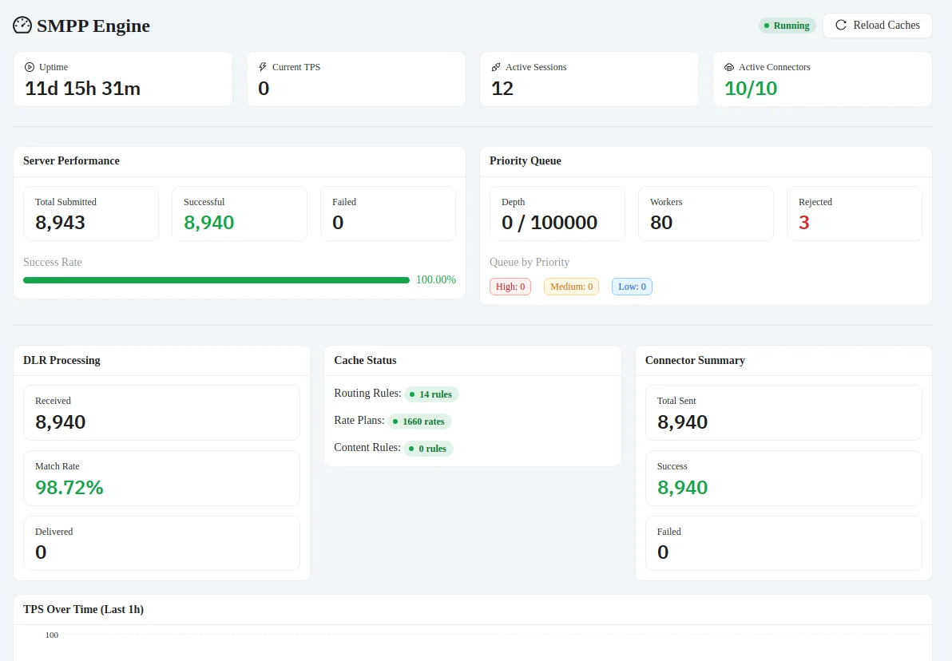This screenshot has width=952, height=661.
Task: Click the Depth value 0 / 100000
Action: tap(549, 223)
